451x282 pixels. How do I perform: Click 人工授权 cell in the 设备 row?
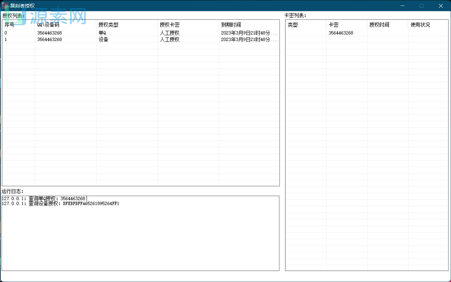[x=169, y=40]
